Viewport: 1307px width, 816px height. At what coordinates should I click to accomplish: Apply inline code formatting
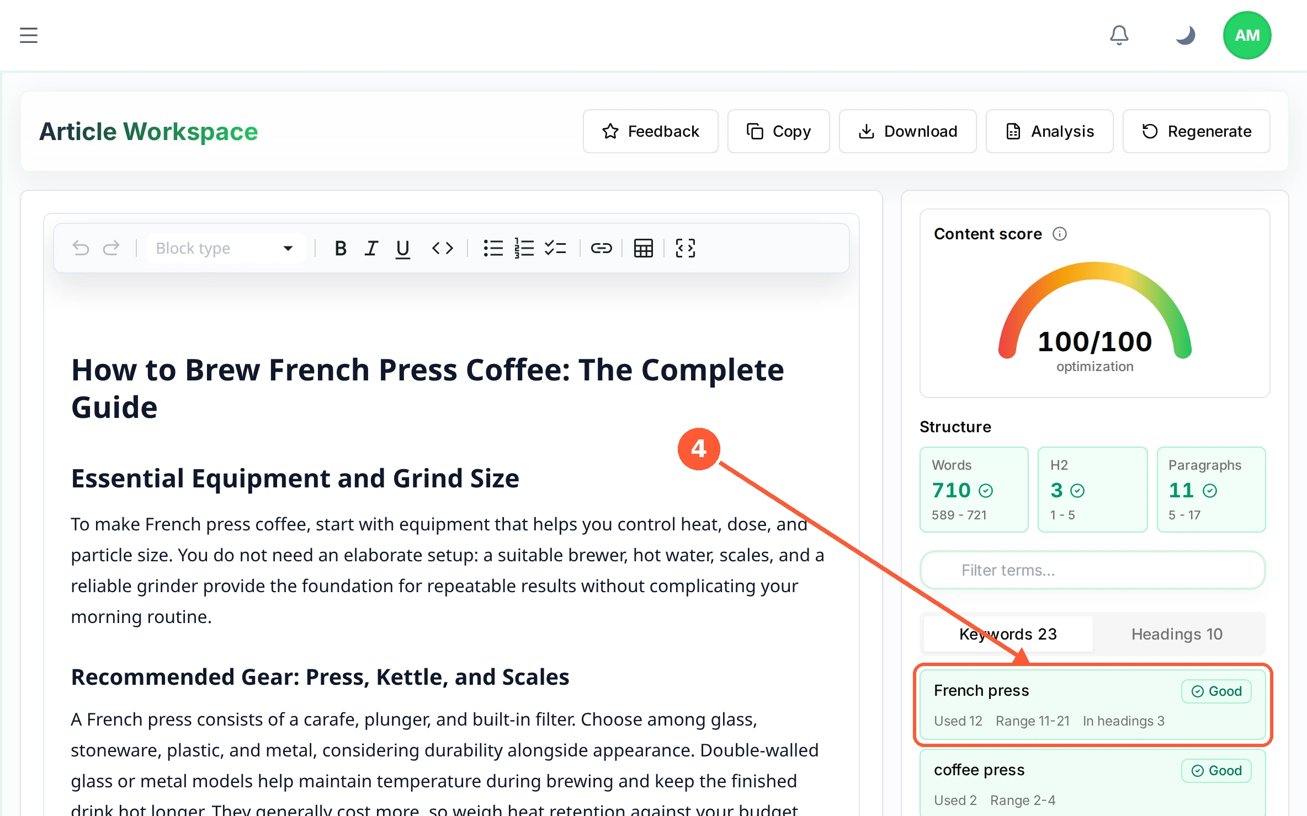coord(442,248)
